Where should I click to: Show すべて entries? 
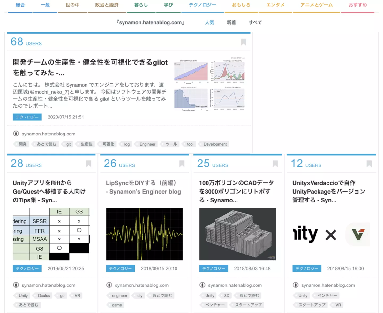[x=255, y=23]
